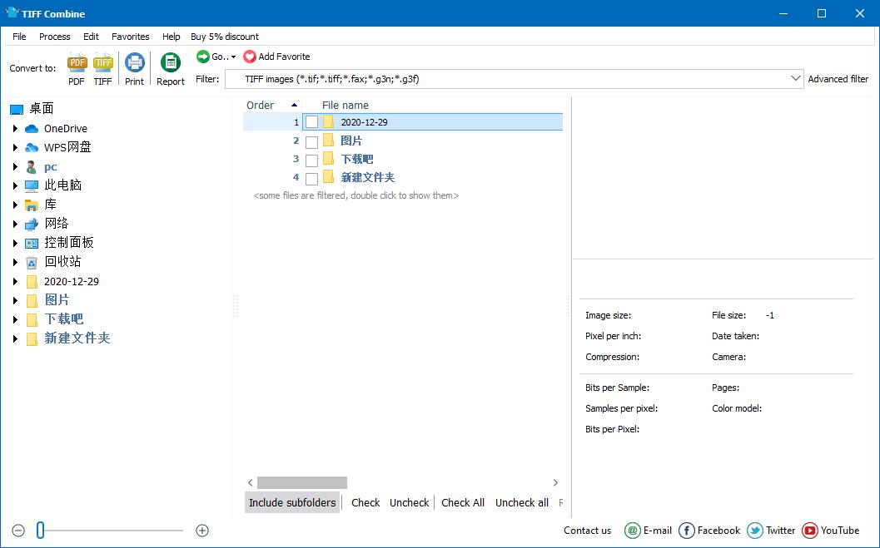Viewport: 880px width, 548px height.
Task: Click the Check All button
Action: click(x=462, y=502)
